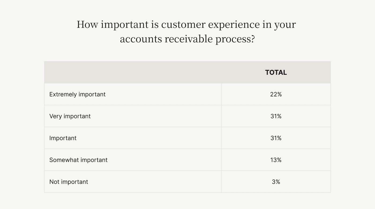Select the 13% value cell
Viewport: 375px width, 209px height.
[276, 160]
